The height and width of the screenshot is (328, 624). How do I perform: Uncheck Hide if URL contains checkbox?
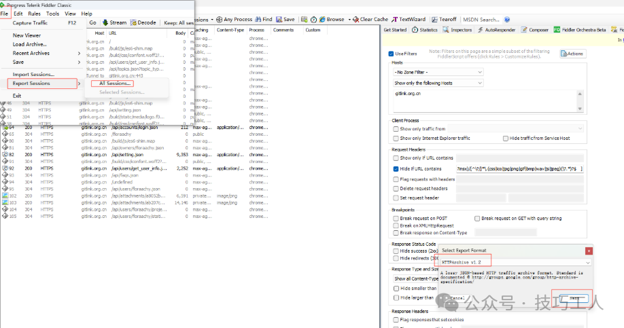coord(396,168)
